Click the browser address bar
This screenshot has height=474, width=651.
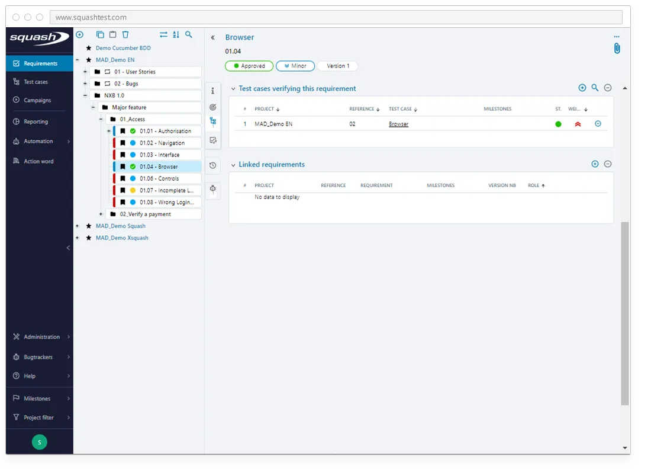336,17
